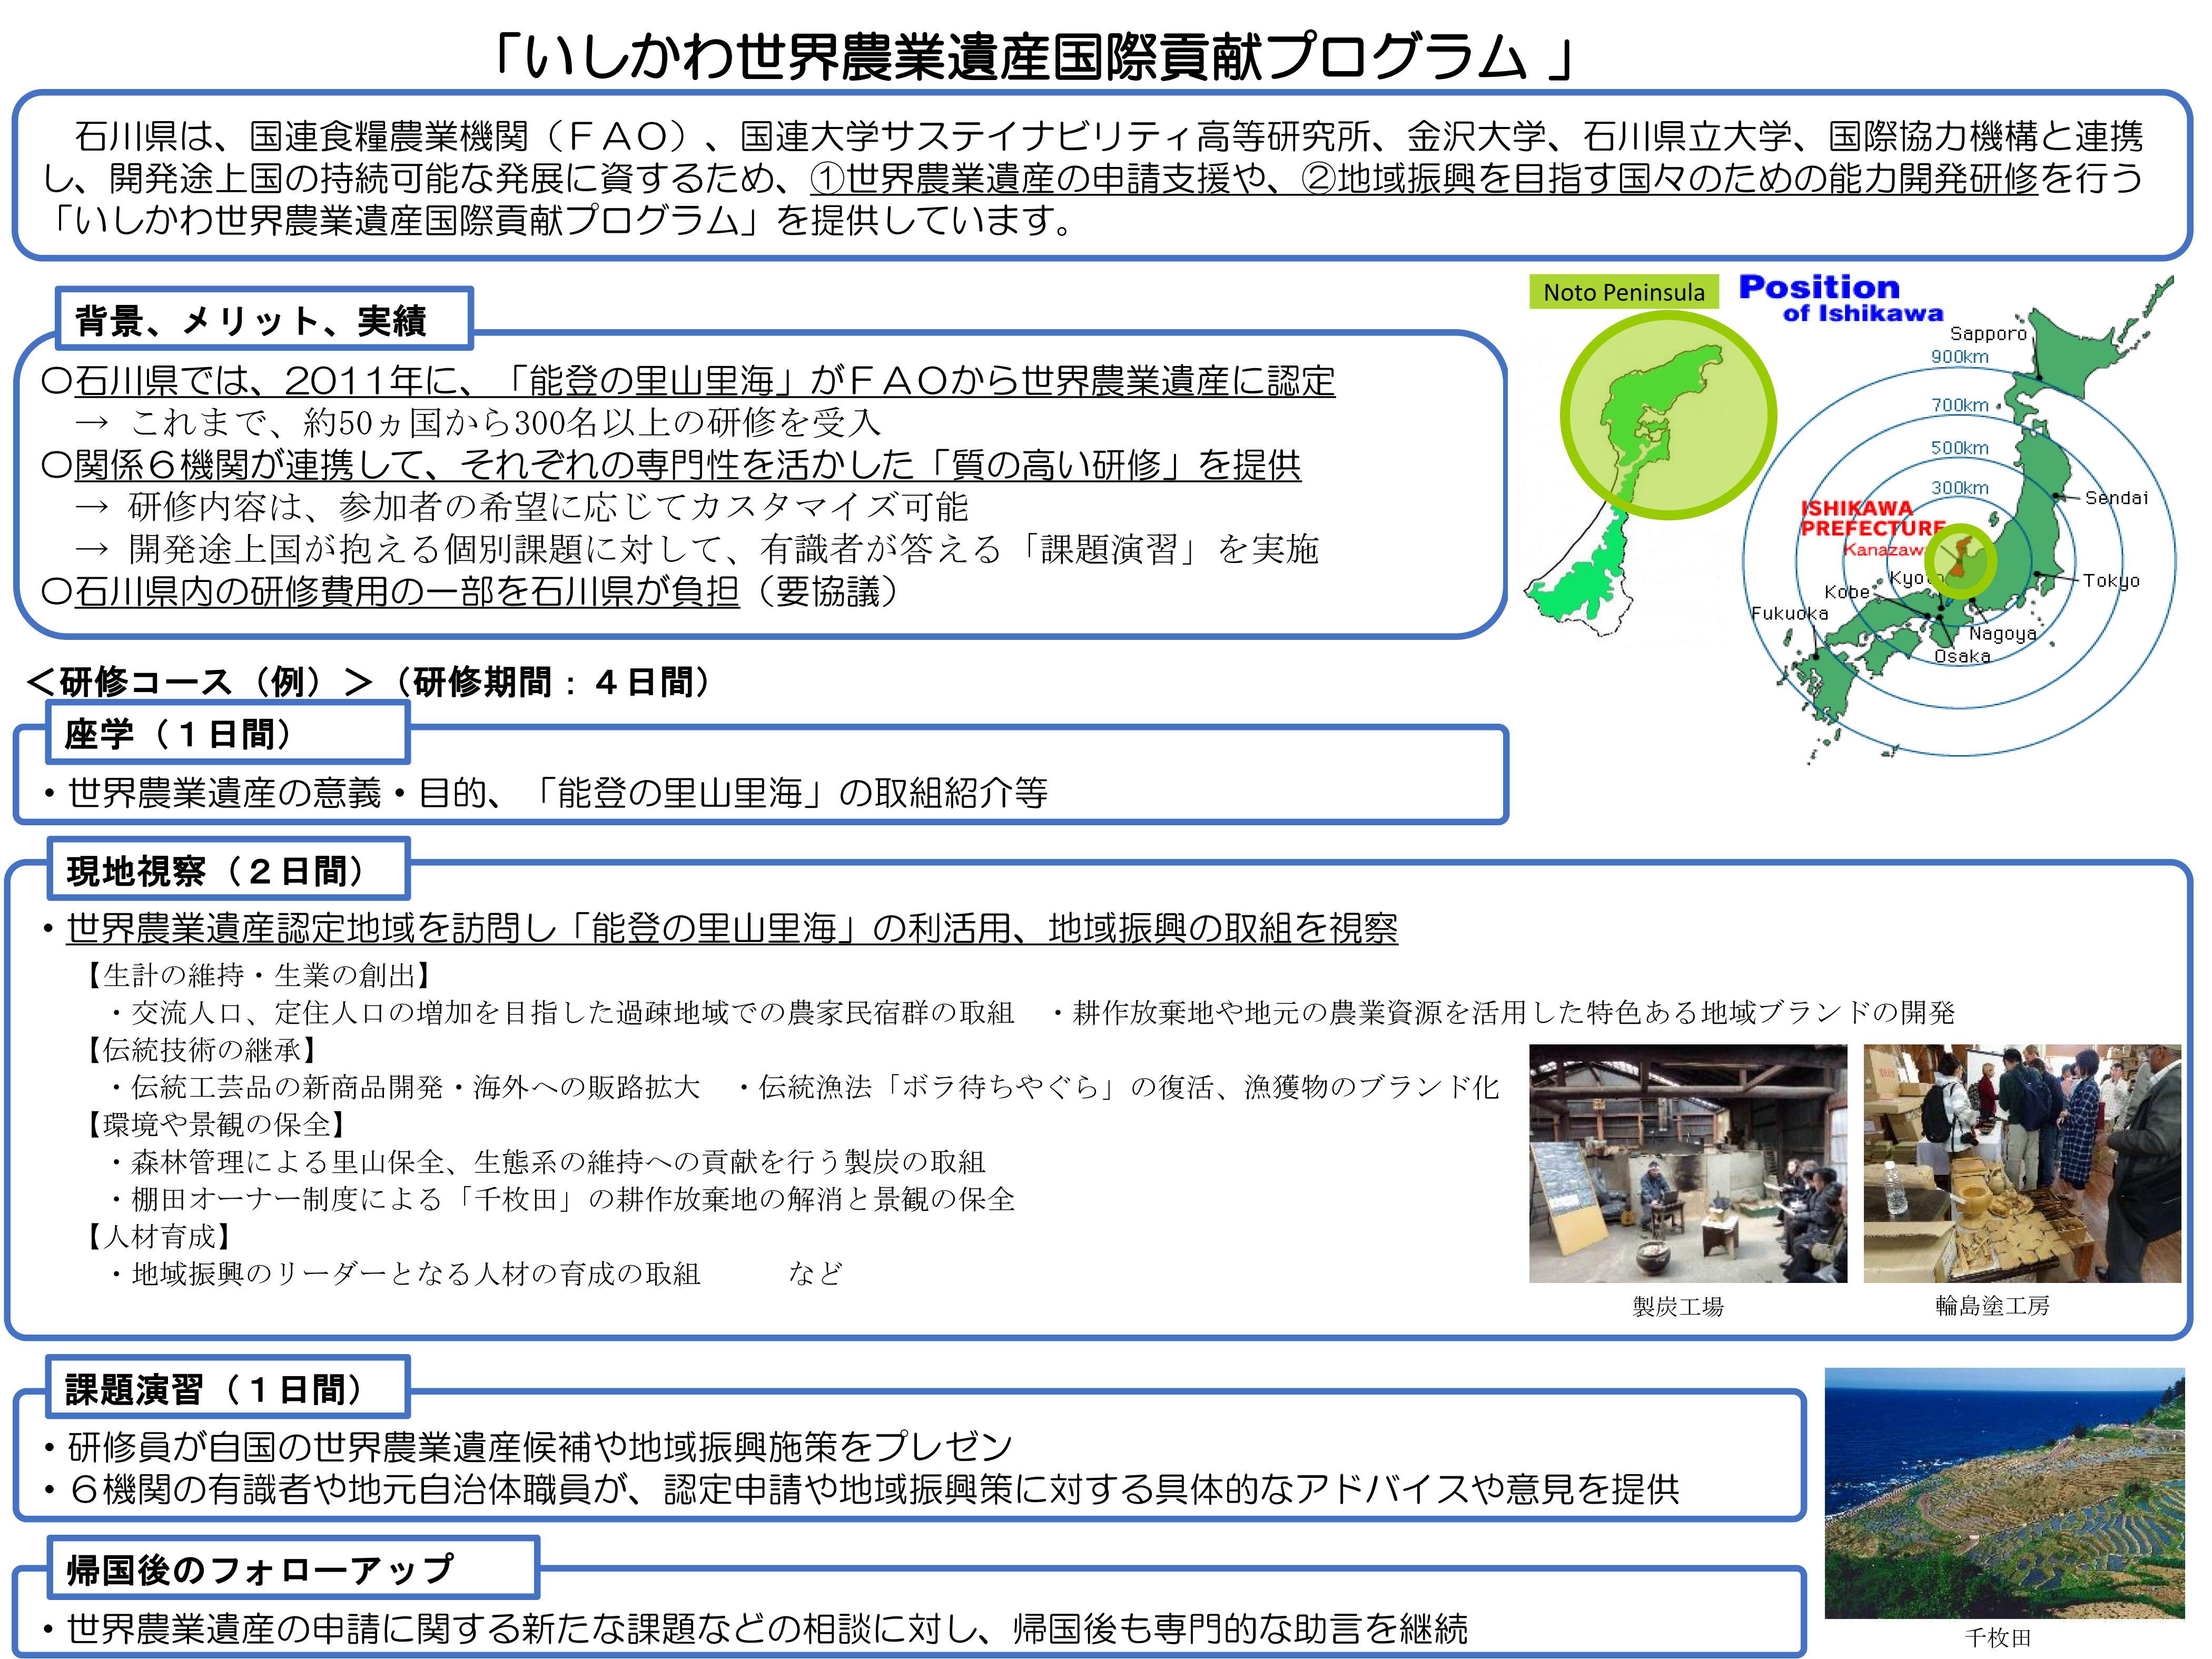This screenshot has width=2212, height=1659.
Task: Click the 500km distance ring label
Action: click(x=1960, y=448)
